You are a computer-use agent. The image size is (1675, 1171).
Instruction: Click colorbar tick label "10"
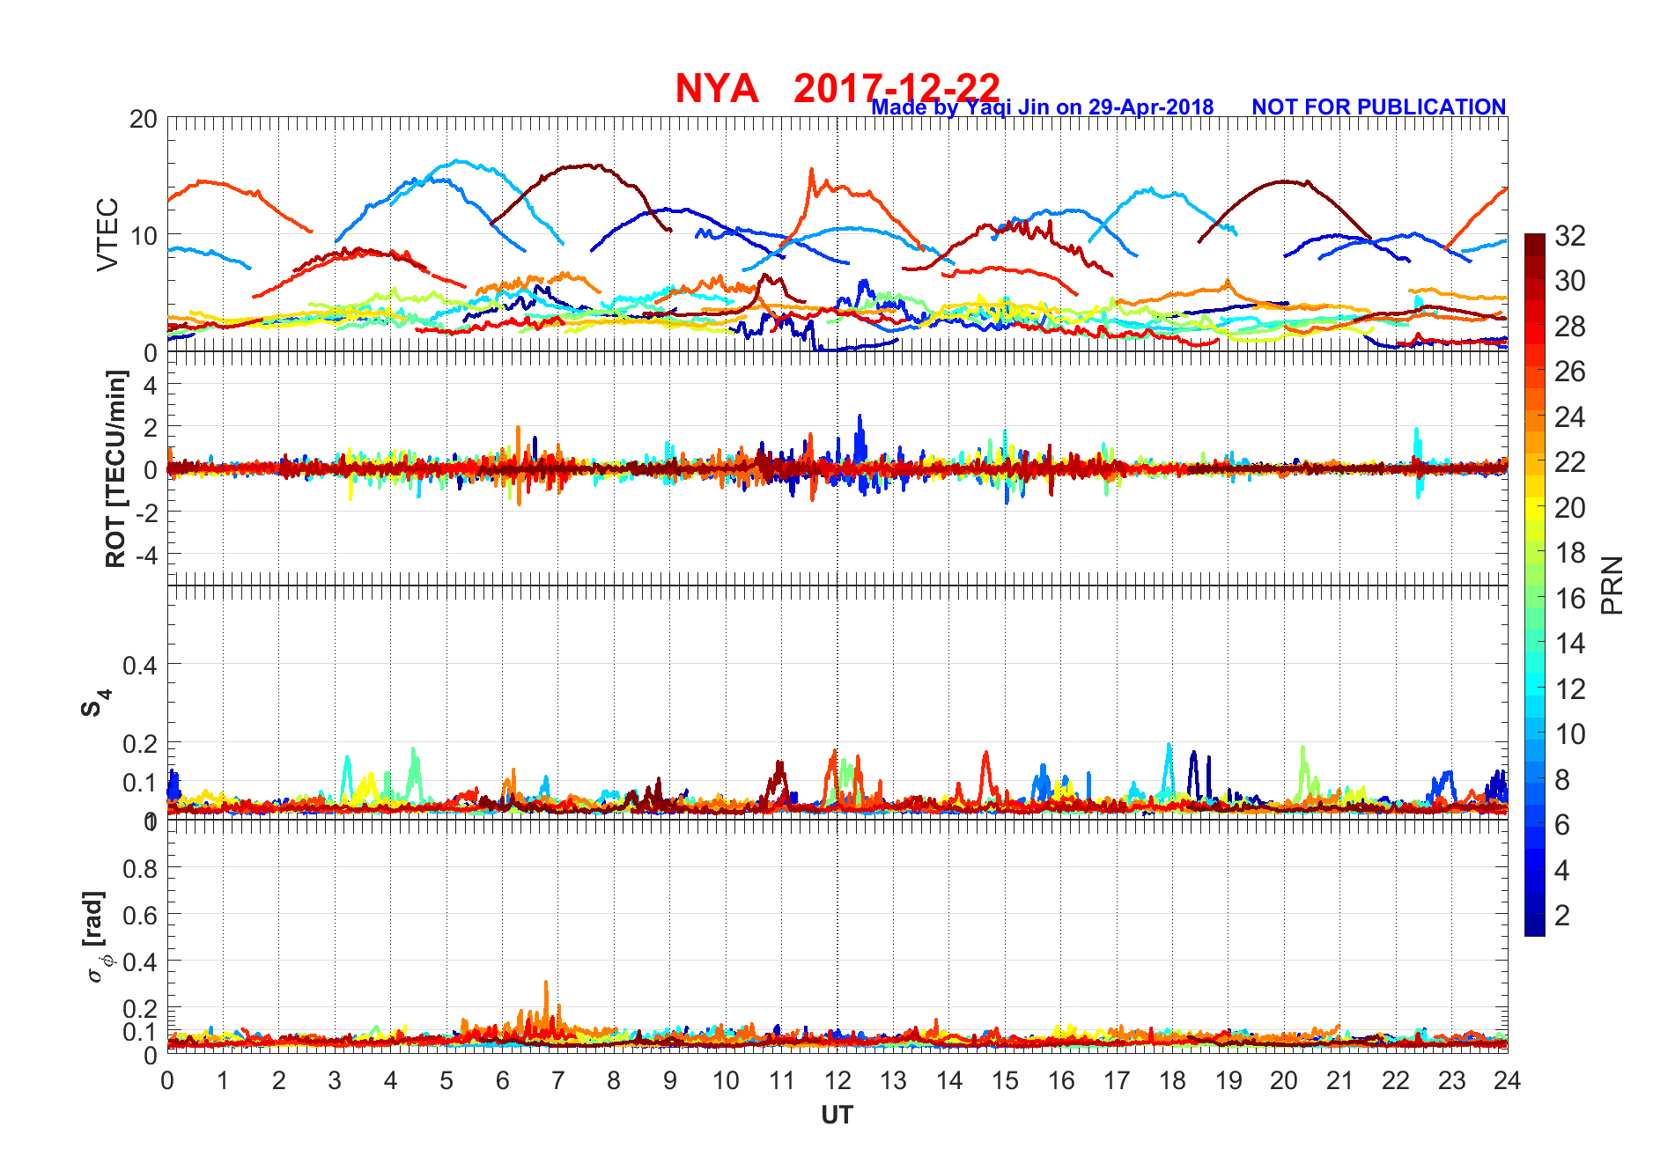(x=1570, y=734)
